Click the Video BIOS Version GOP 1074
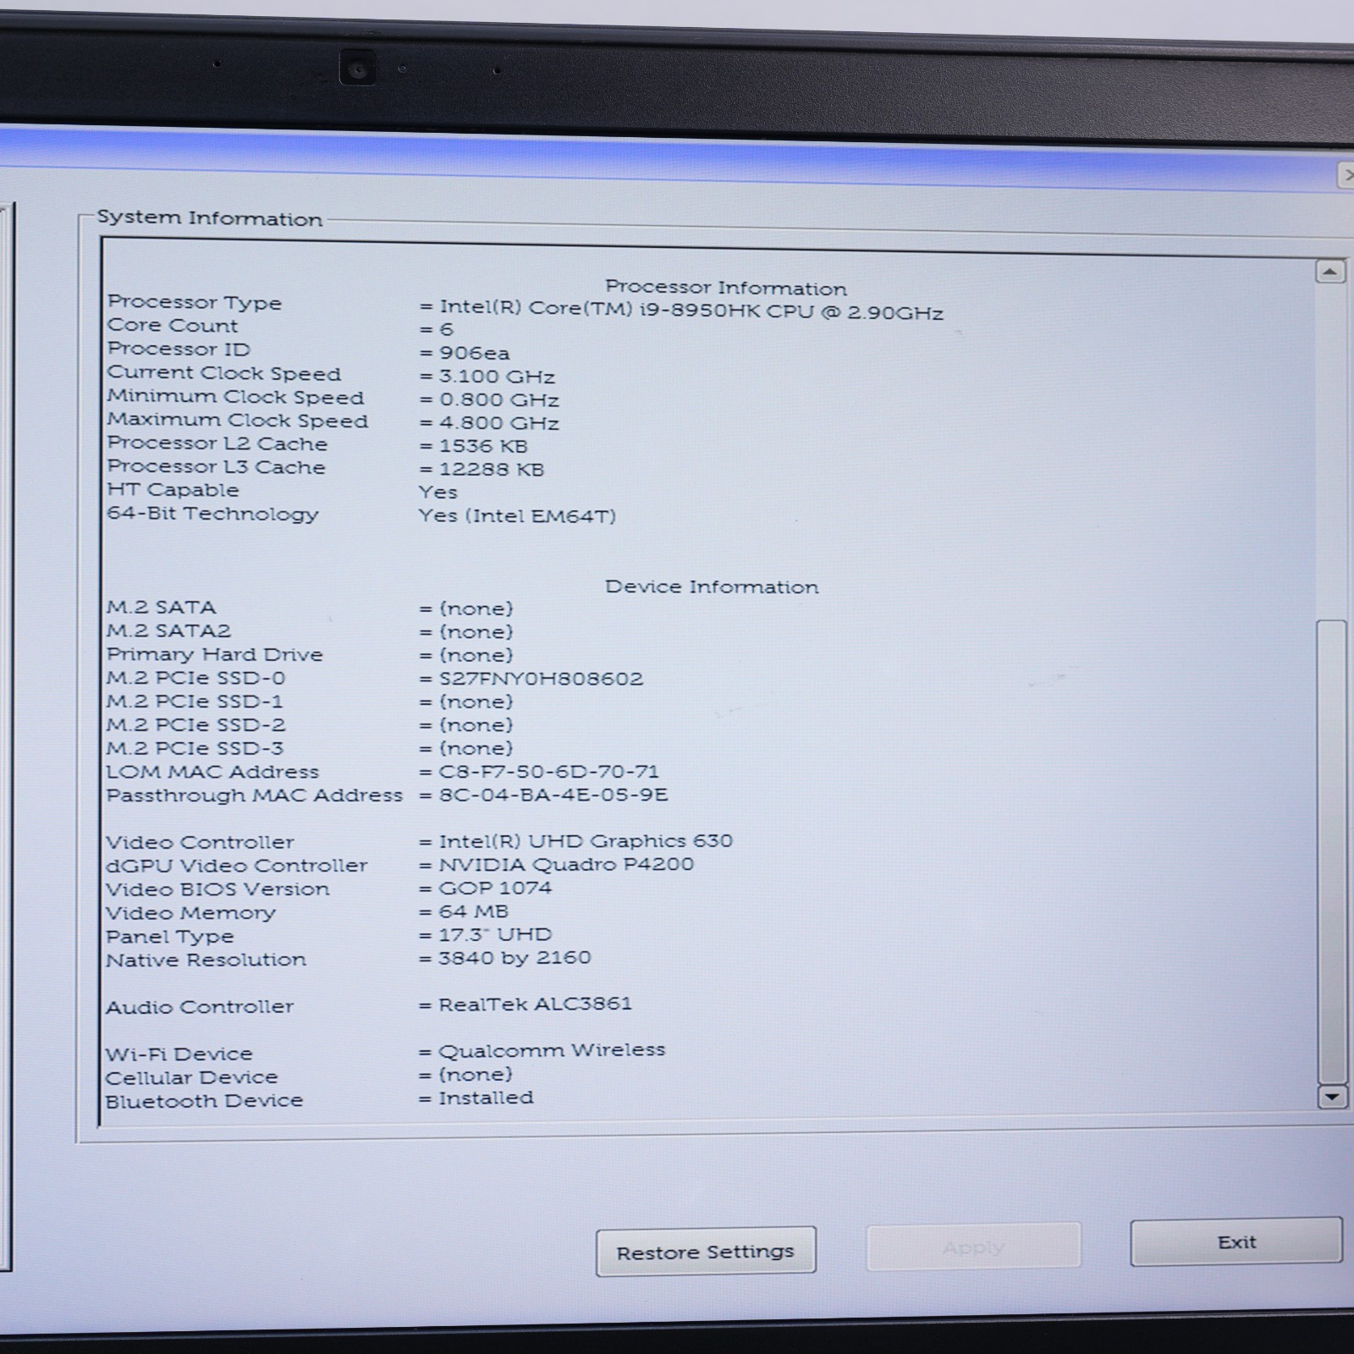Viewport: 1354px width, 1354px height. (495, 888)
